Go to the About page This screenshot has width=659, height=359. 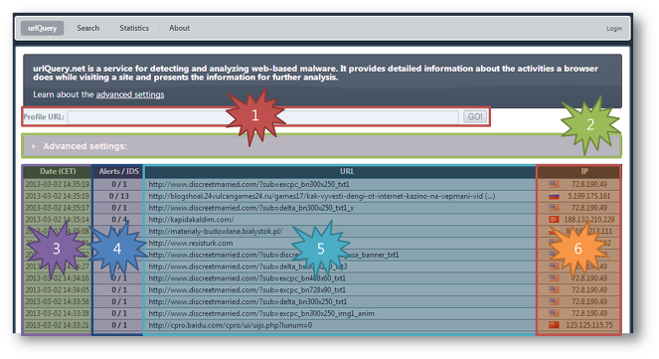point(179,28)
